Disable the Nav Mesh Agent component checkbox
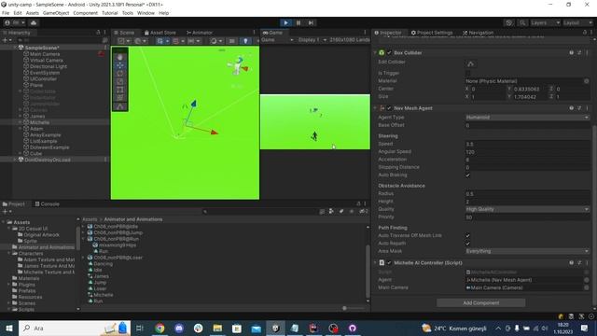The width and height of the screenshot is (597, 336). pyautogui.click(x=389, y=108)
